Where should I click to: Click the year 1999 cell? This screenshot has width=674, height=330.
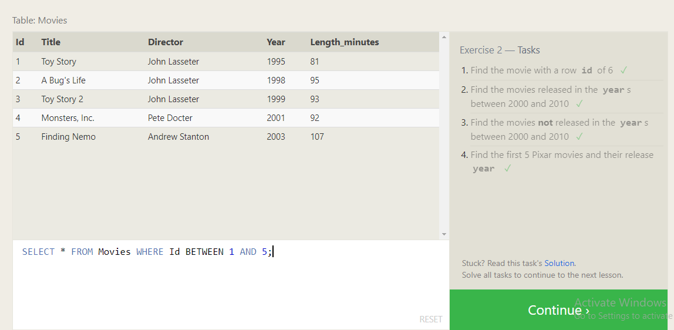[x=276, y=99]
